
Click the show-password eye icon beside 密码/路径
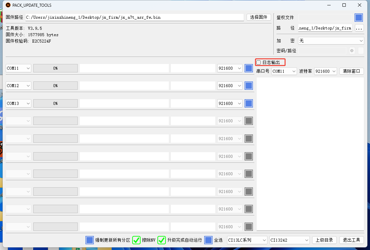(352, 51)
